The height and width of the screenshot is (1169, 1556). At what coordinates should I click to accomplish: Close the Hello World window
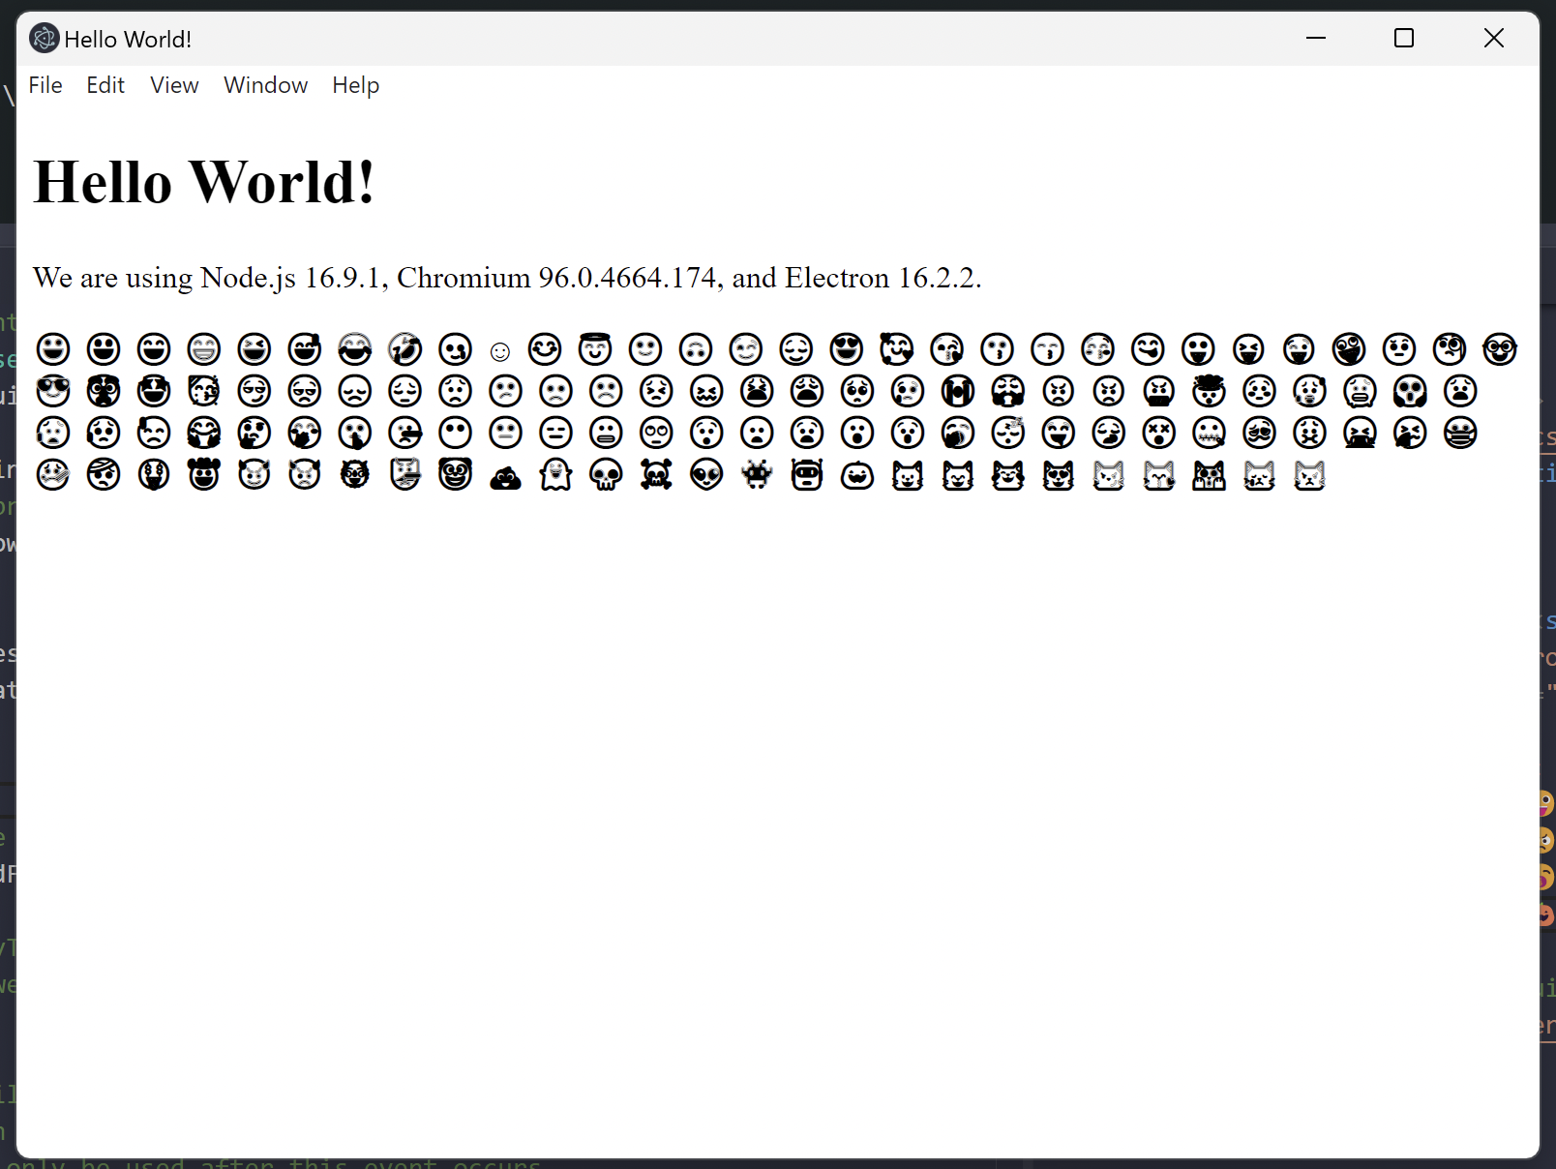tap(1494, 38)
